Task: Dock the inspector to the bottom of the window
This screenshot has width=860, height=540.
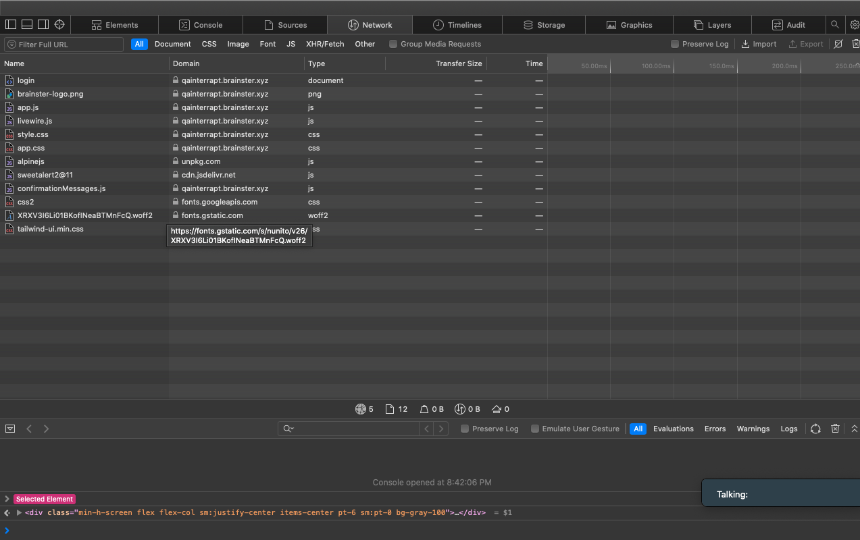Action: [27, 25]
